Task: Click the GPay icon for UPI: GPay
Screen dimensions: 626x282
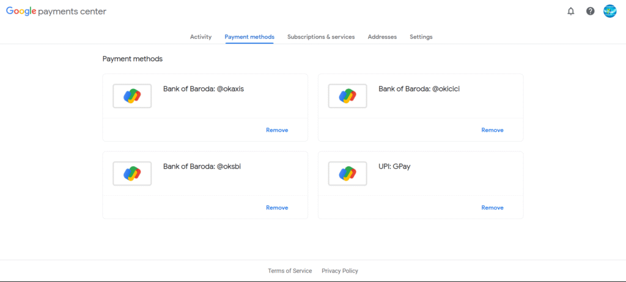Action: coord(347,174)
